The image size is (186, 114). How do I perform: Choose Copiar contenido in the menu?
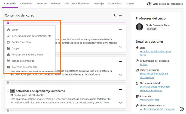click(x=21, y=42)
